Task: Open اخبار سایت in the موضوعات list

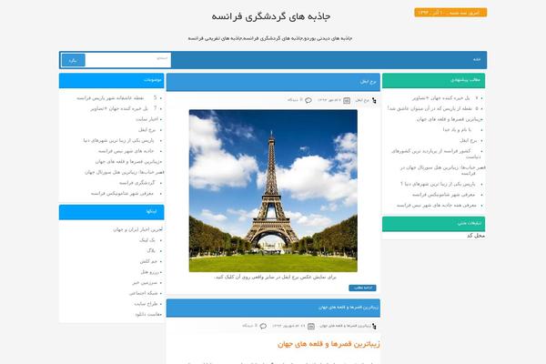Action: coord(147,119)
